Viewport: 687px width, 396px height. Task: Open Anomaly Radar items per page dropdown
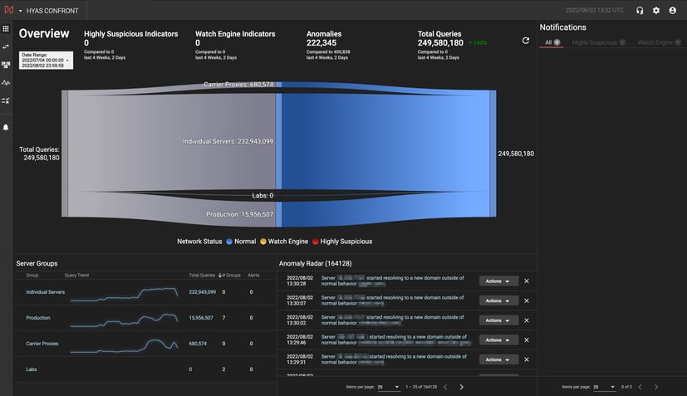[x=388, y=387]
